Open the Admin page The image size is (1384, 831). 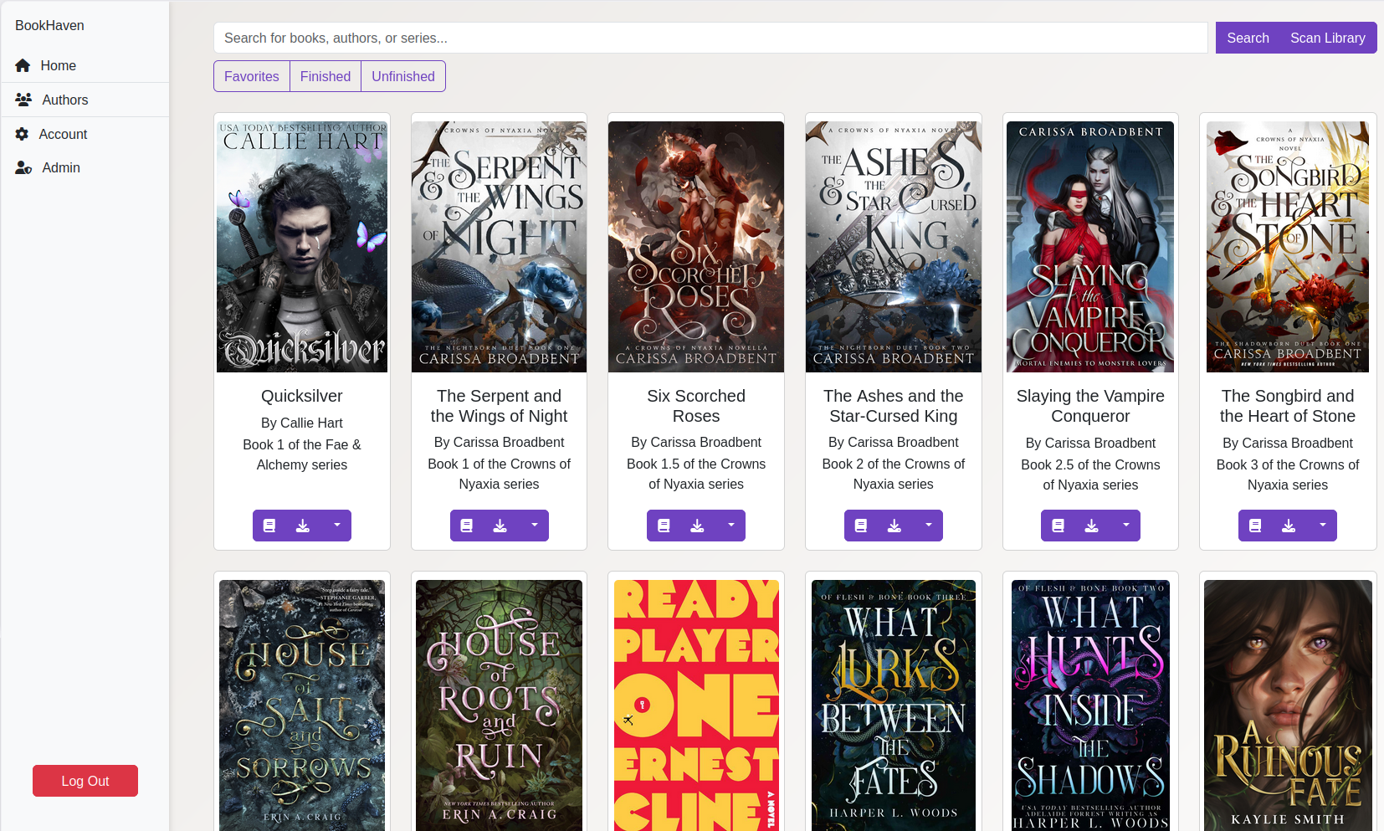(x=85, y=167)
